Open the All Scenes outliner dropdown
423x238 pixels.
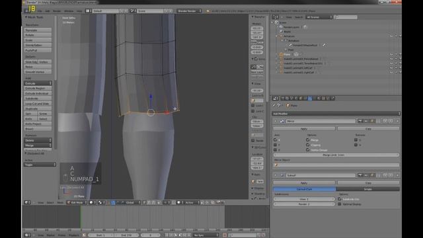(x=319, y=17)
